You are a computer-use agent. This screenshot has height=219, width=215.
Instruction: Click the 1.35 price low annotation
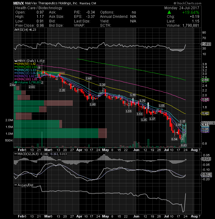pyautogui.click(x=144, y=120)
